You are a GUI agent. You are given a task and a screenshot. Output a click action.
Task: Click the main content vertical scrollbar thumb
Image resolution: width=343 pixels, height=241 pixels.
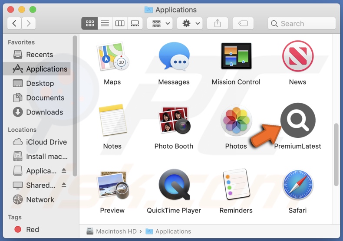coord(336,155)
